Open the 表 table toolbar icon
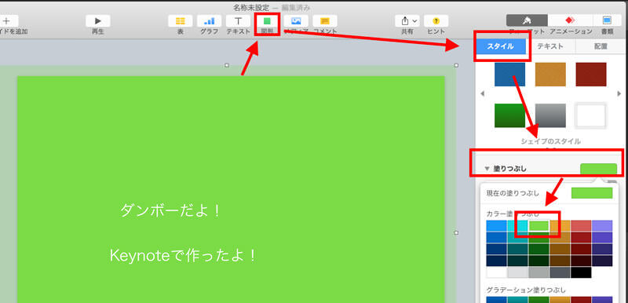 pos(181,21)
